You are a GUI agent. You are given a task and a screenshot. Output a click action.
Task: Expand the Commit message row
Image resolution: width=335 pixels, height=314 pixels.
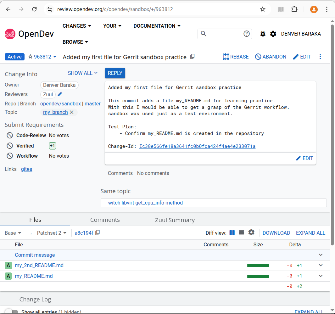[321, 255]
